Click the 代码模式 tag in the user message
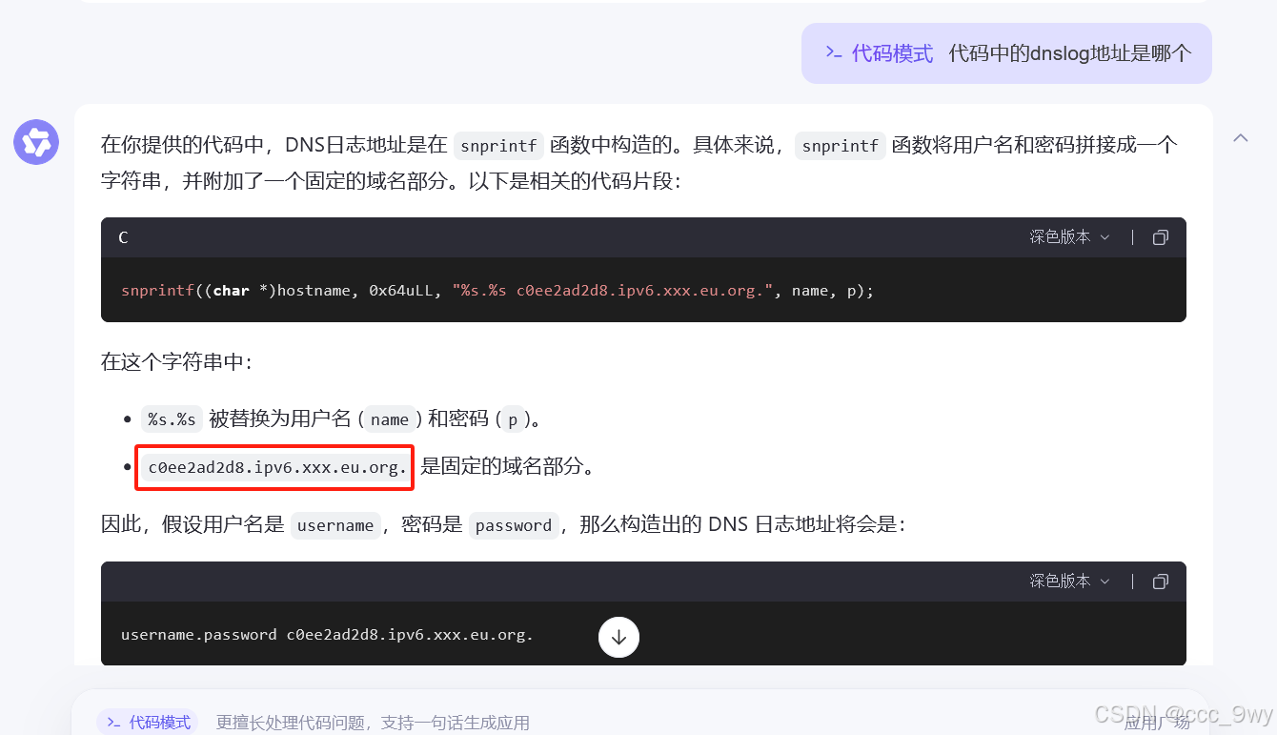This screenshot has height=735, width=1277. [x=879, y=53]
